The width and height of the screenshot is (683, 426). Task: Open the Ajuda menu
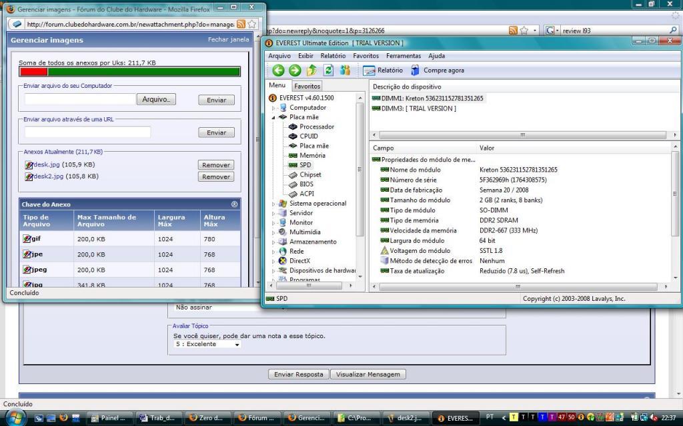(x=436, y=56)
